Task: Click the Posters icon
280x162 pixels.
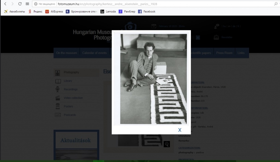Action: click(x=57, y=106)
